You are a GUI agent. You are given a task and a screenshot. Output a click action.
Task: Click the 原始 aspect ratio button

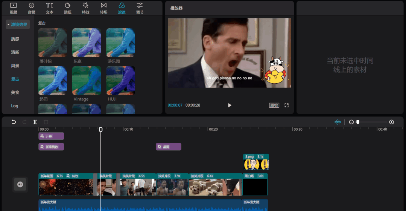pyautogui.click(x=274, y=105)
